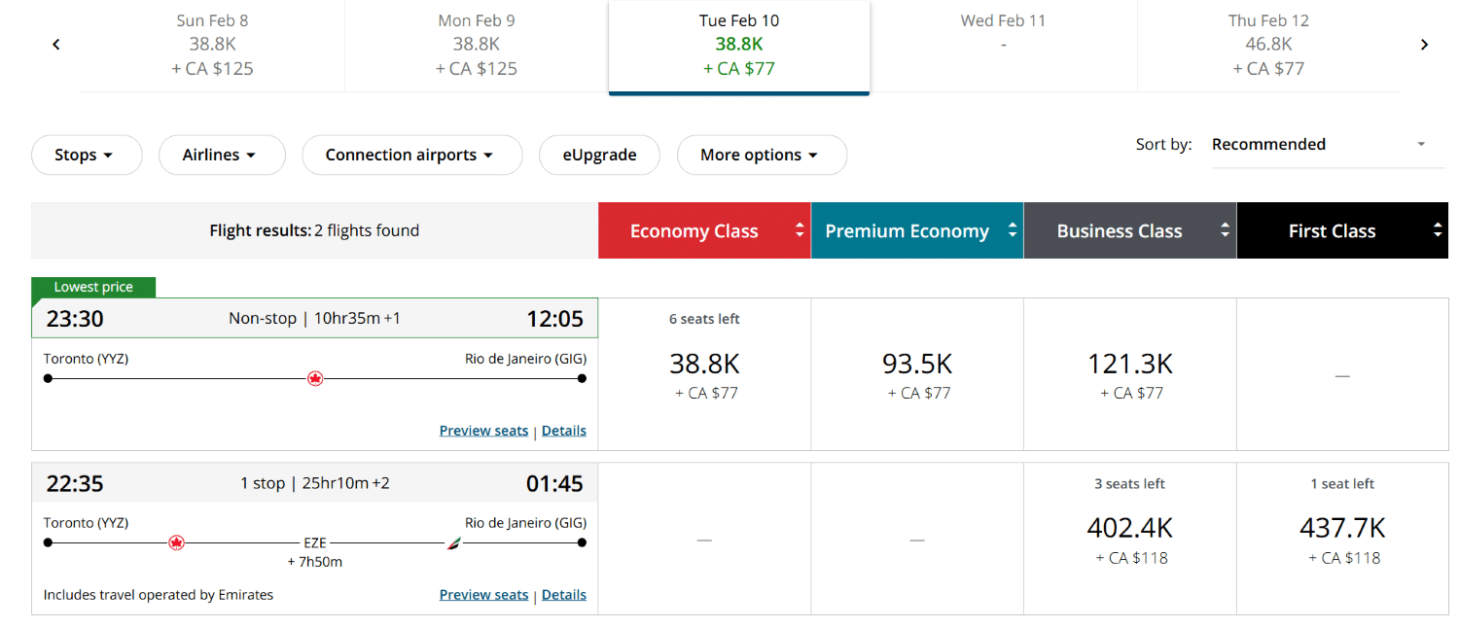Viewport: 1459px width, 628px height.
Task: Click the sort arrows on First Class header
Action: (1437, 230)
